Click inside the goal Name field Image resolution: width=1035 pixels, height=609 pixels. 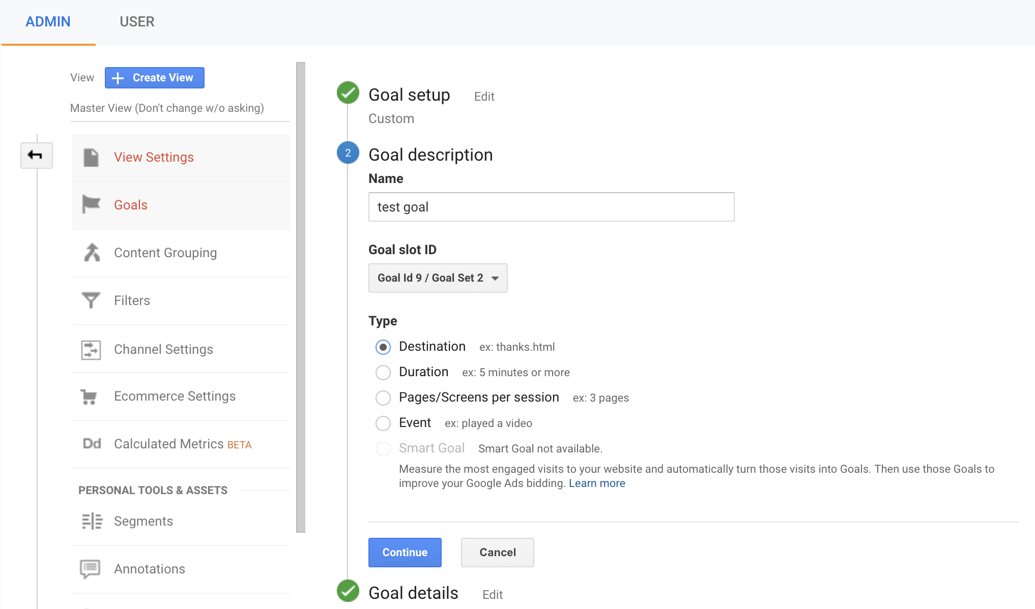[x=551, y=207]
